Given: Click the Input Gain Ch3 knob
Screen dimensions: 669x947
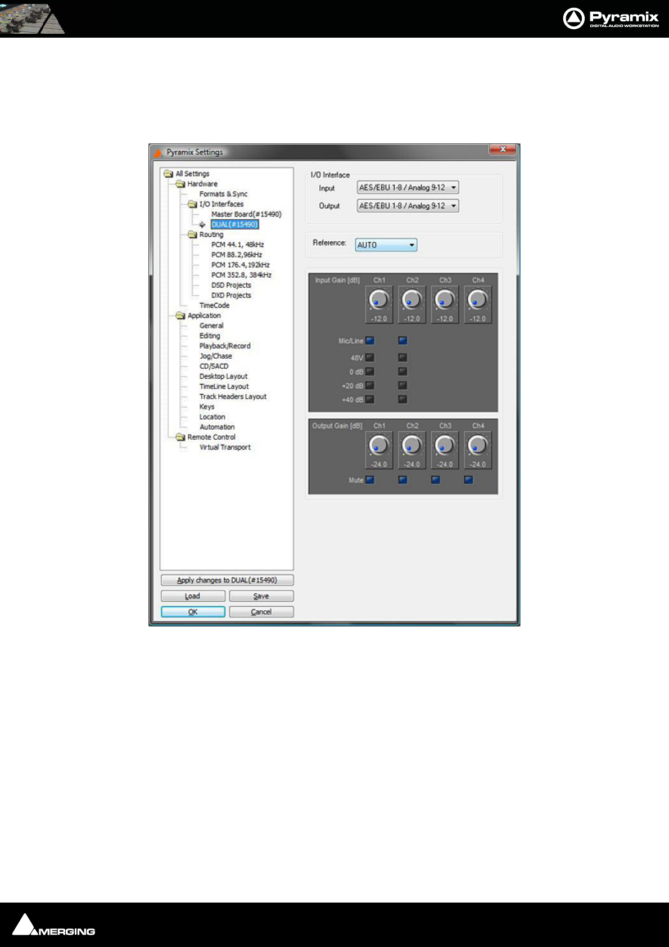Looking at the screenshot, I should 445,300.
